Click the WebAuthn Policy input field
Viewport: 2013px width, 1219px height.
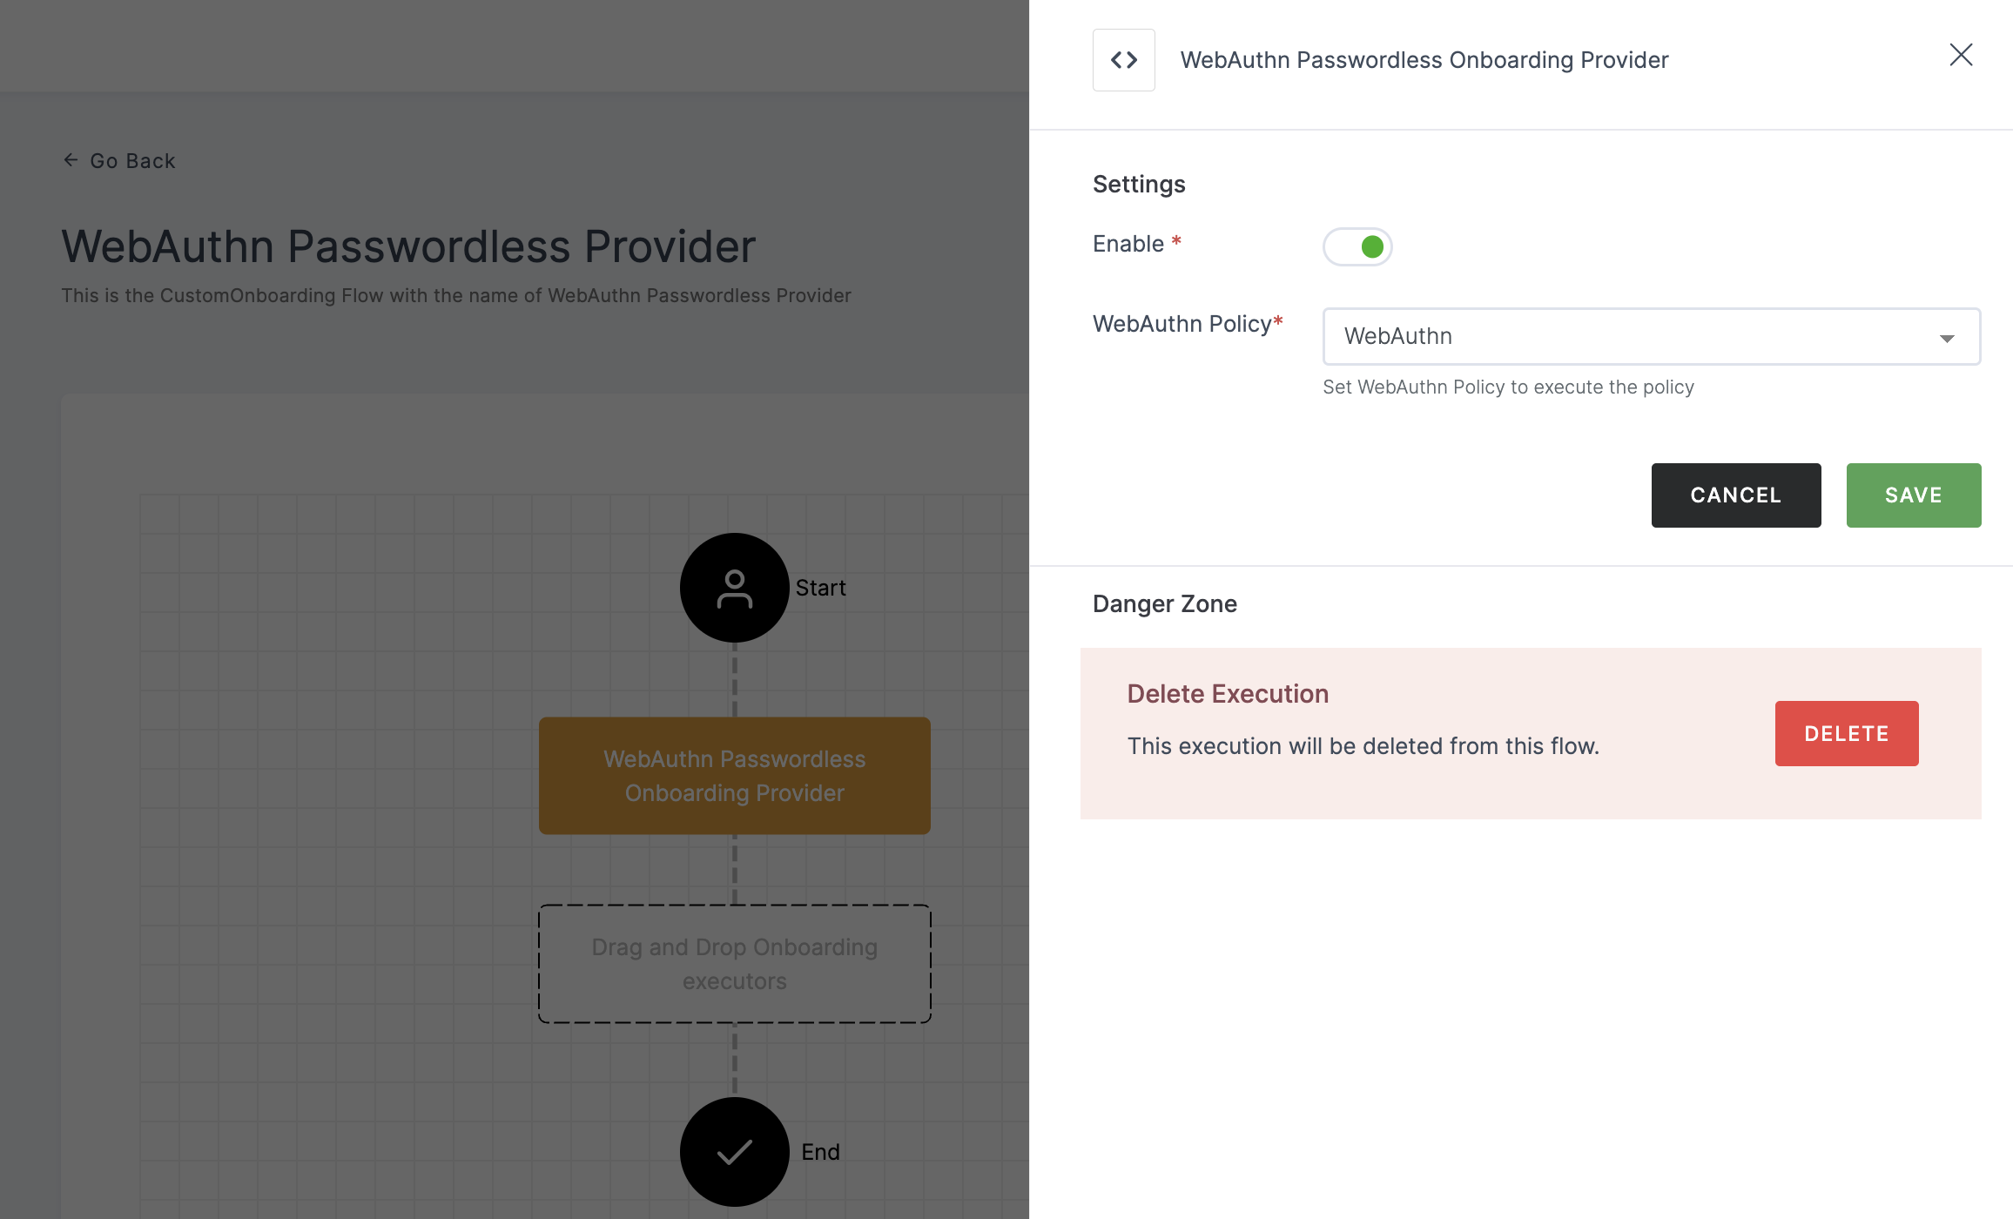click(x=1651, y=335)
